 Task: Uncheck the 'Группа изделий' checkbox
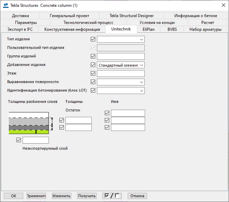(x=93, y=57)
